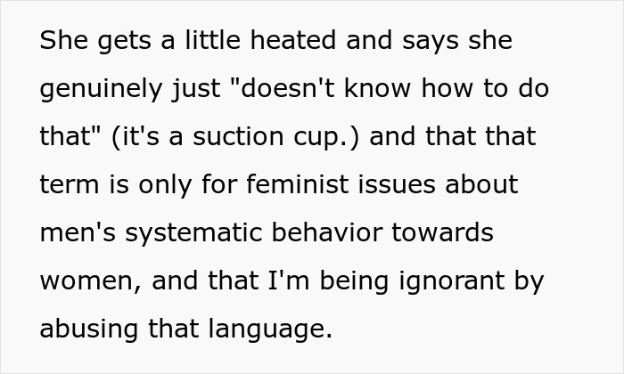Screen dimensions: 624x374
Task: Click the word "men's" starting fifth line
Action: click(78, 232)
